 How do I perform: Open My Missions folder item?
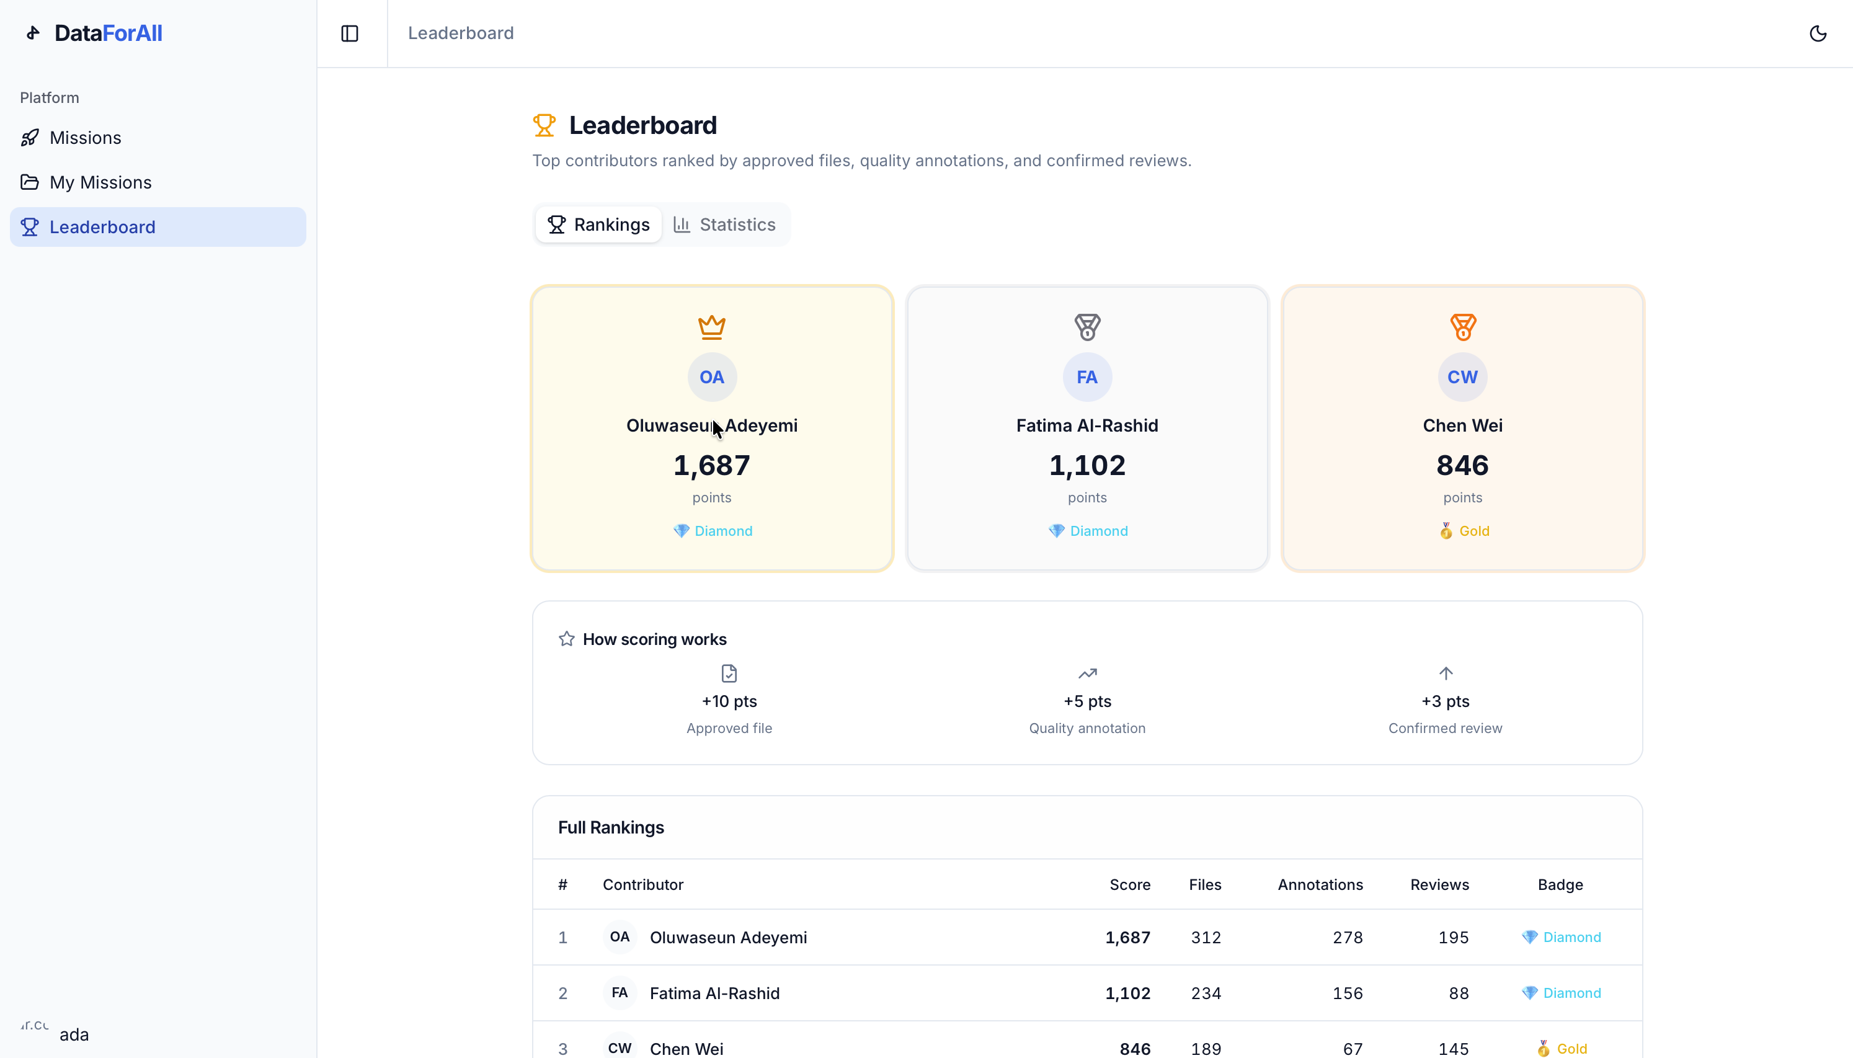coord(100,182)
